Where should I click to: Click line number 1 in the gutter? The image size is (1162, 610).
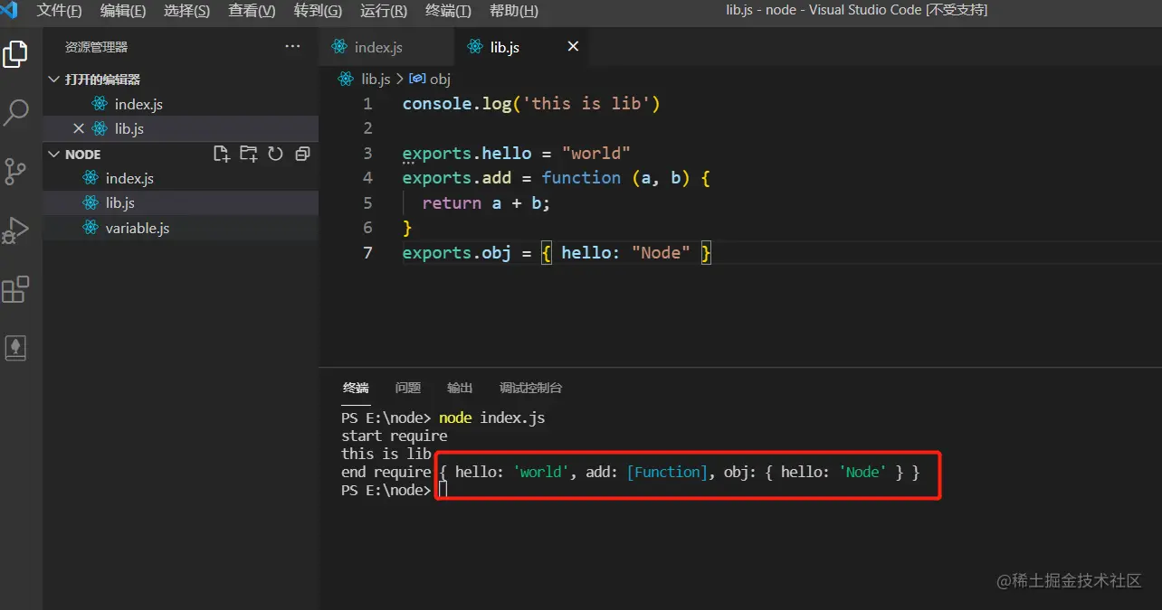click(367, 104)
